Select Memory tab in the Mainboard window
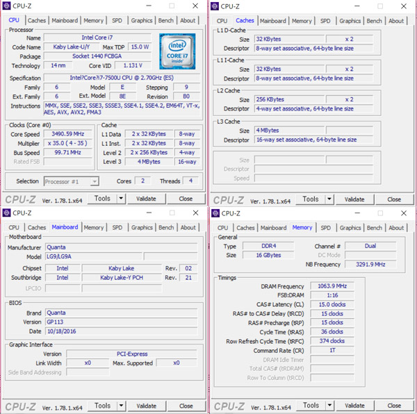Screen dimensions: 417x414 (94, 227)
